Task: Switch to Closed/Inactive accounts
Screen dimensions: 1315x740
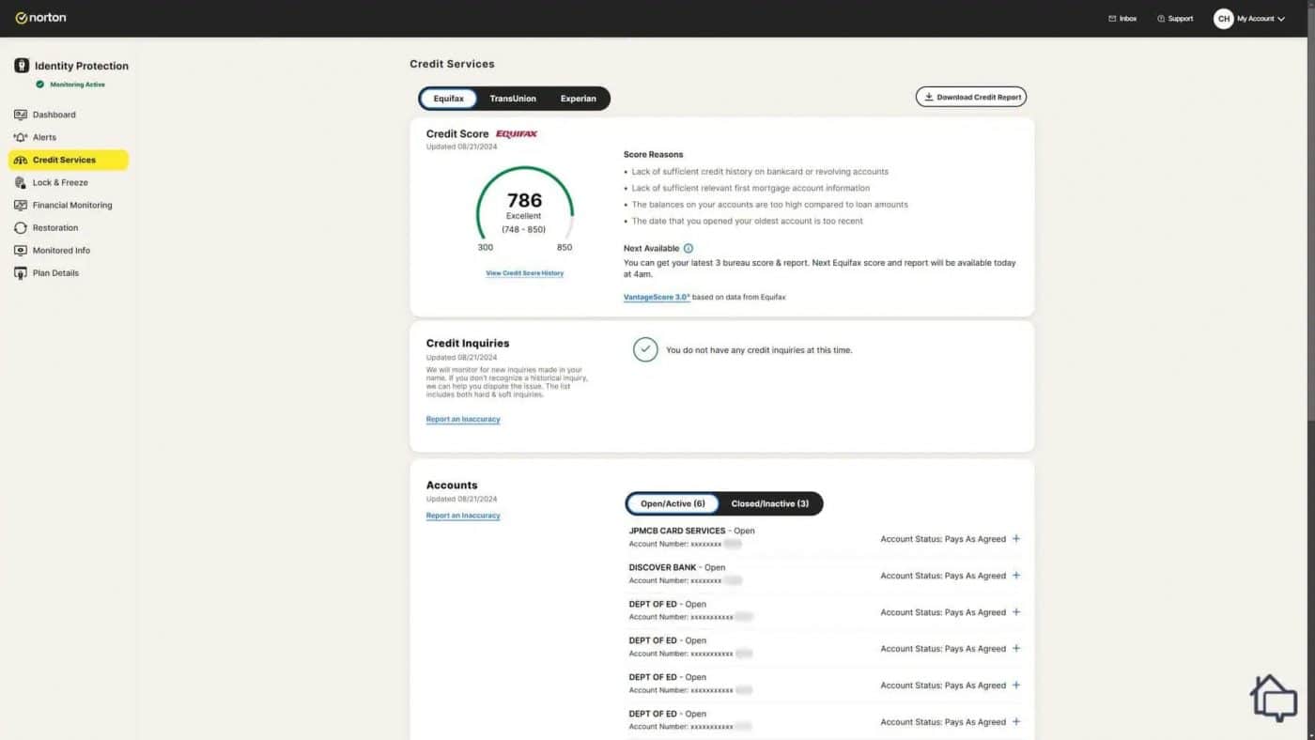Action: pyautogui.click(x=770, y=503)
